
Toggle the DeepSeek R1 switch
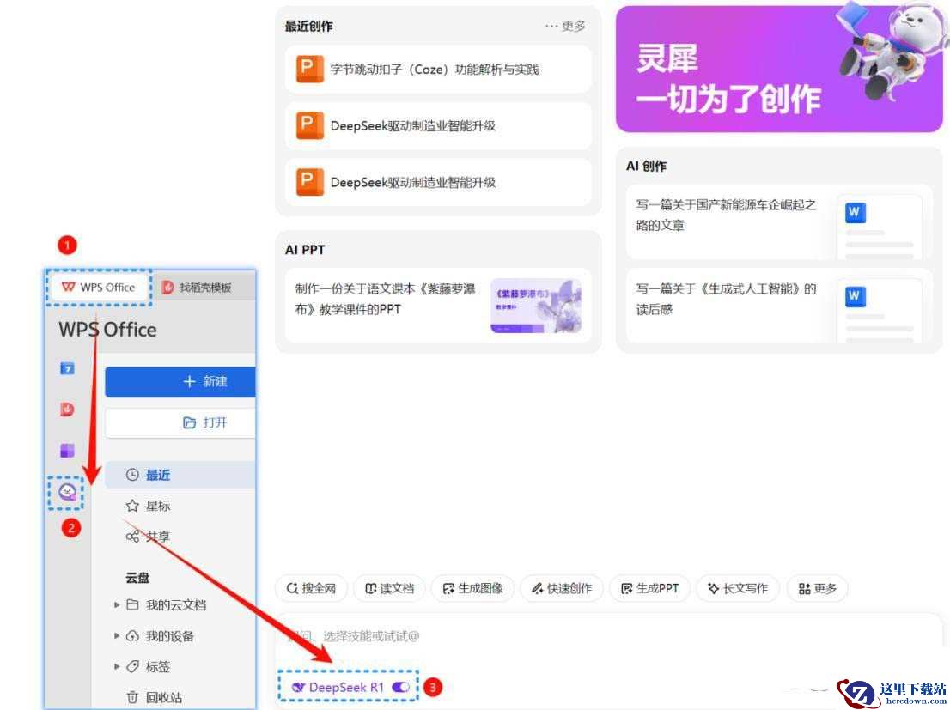point(400,688)
